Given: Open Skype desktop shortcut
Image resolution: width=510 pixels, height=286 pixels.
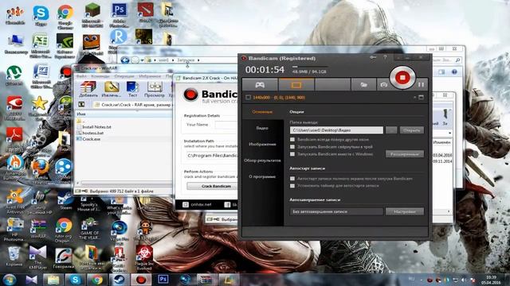Looking at the screenshot, I should [x=41, y=16].
